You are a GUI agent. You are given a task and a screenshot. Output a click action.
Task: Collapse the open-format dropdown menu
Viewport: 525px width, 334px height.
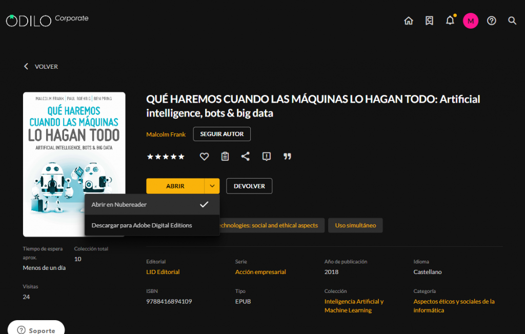(212, 186)
